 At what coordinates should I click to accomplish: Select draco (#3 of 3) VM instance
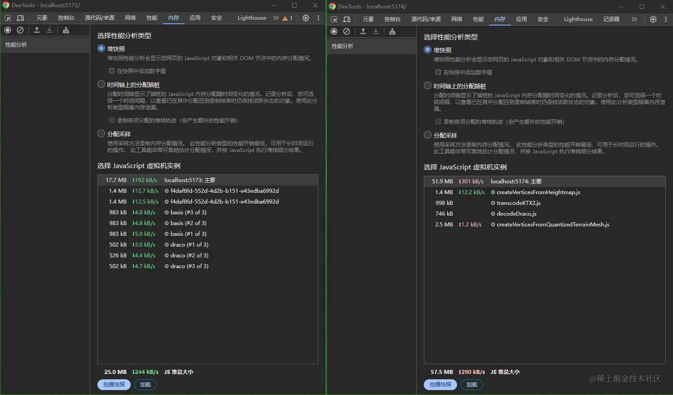208,266
